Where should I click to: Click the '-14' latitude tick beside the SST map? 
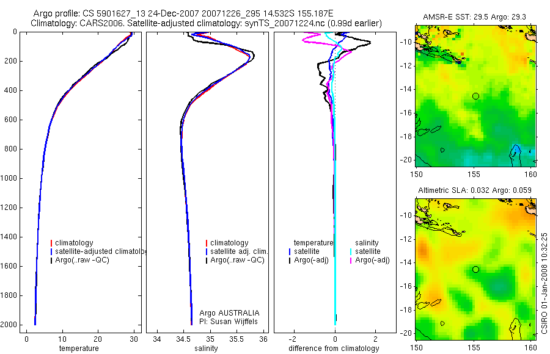(x=406, y=89)
